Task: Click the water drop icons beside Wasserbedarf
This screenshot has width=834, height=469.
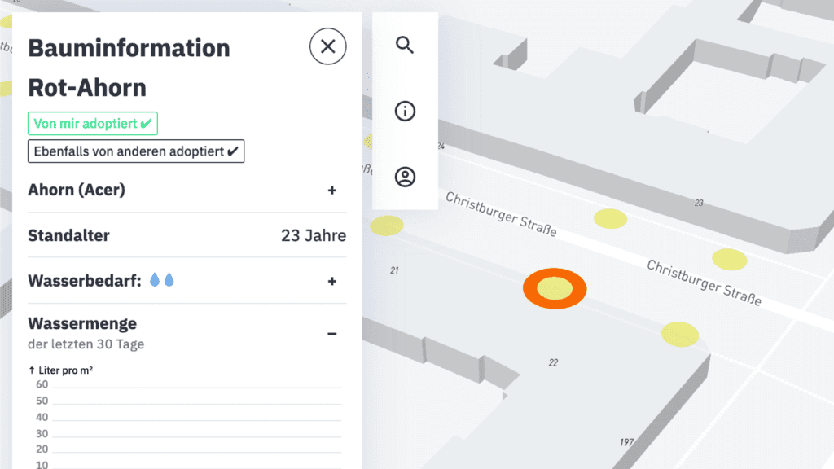Action: (162, 280)
